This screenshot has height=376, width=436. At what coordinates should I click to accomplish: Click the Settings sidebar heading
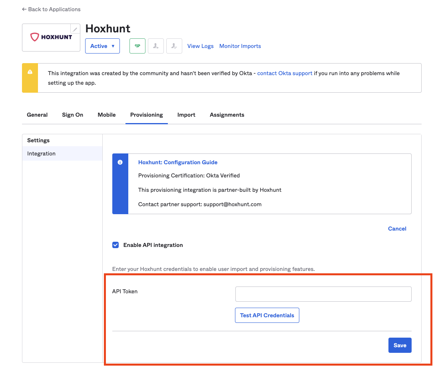point(38,140)
